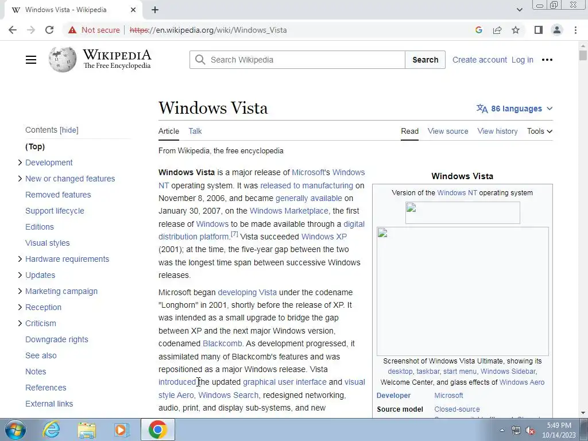Open the personal tools ellipsis menu
588x441 pixels.
click(x=547, y=60)
